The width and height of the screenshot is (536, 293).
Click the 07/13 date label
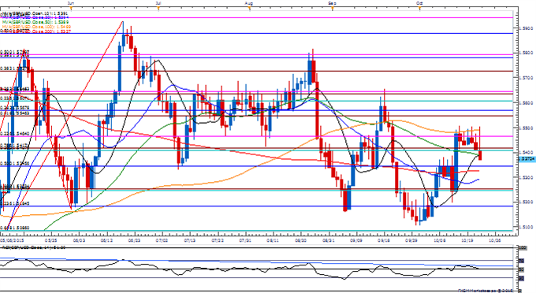point(190,240)
